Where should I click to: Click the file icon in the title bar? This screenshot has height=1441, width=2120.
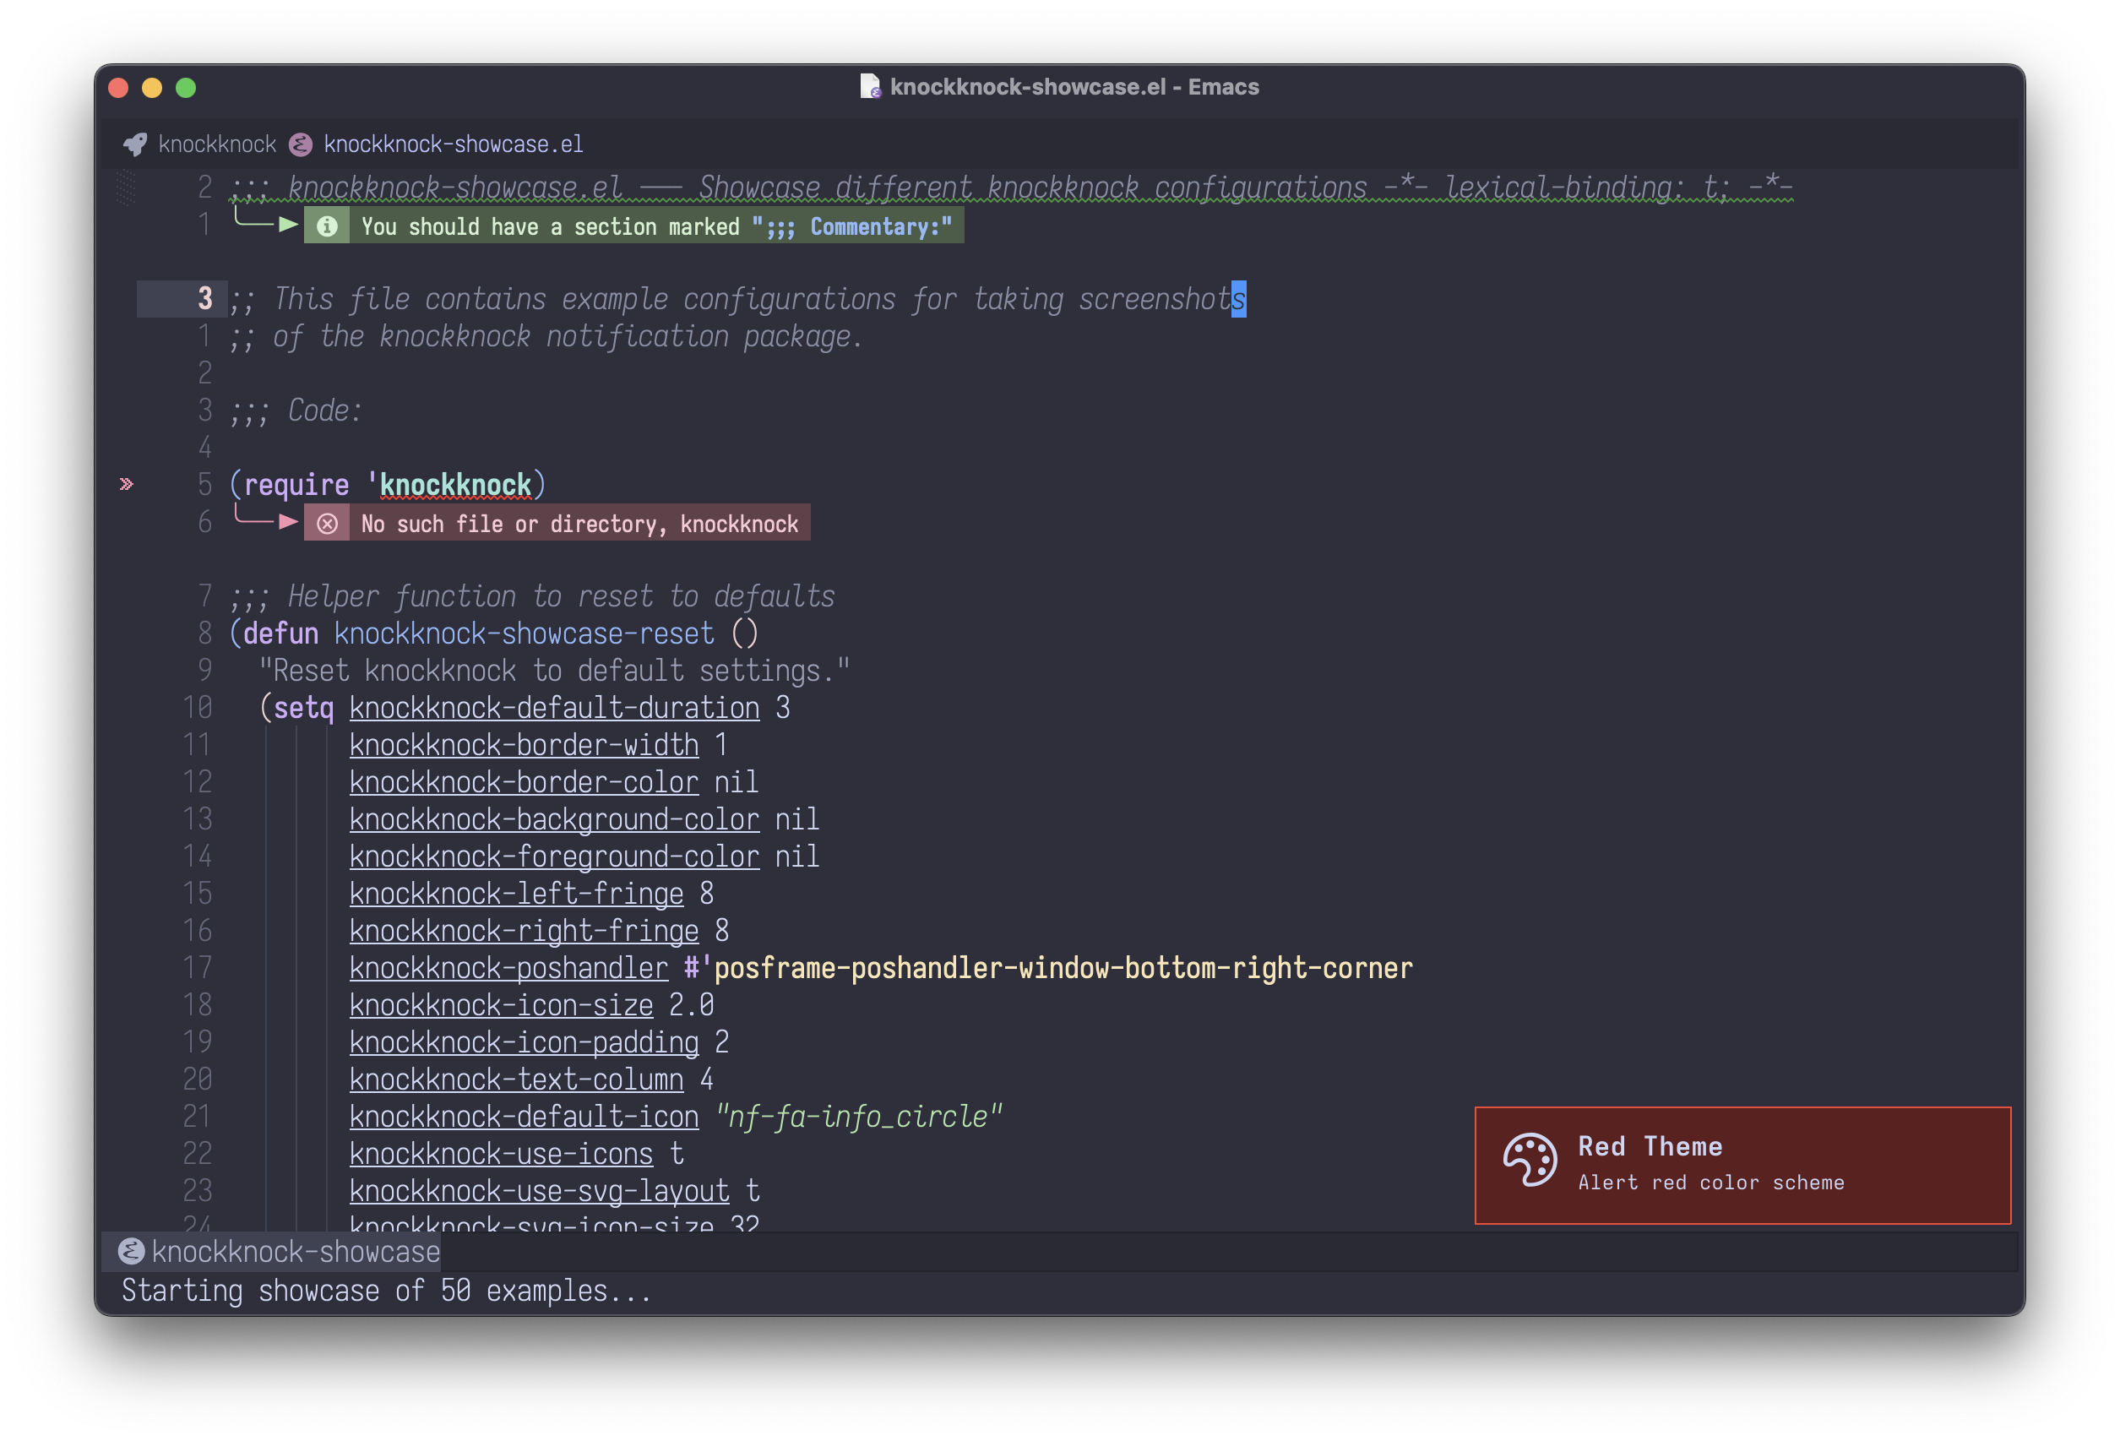870,87
